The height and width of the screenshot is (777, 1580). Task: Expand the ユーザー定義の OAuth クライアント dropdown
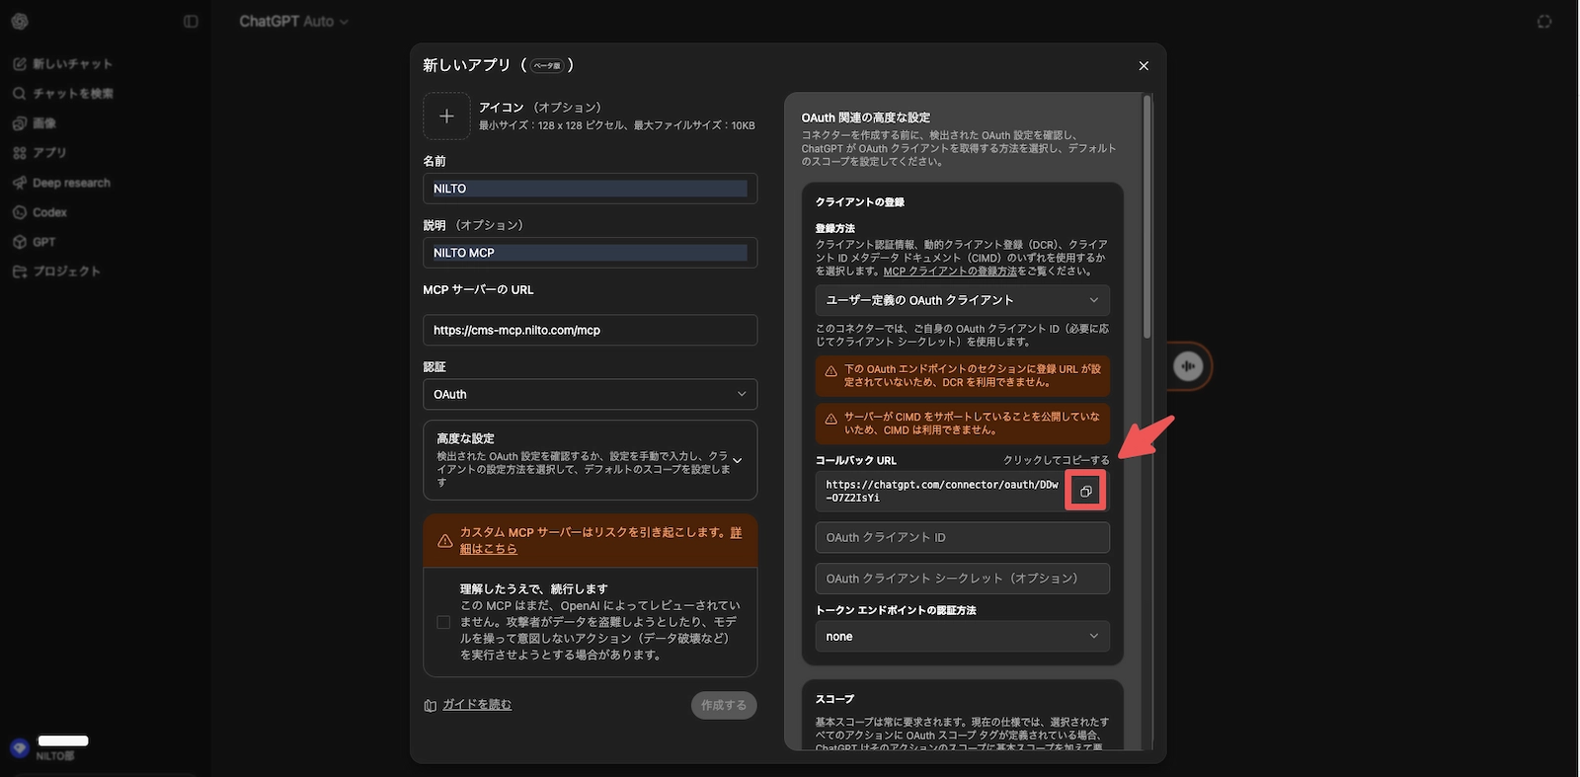(x=962, y=300)
